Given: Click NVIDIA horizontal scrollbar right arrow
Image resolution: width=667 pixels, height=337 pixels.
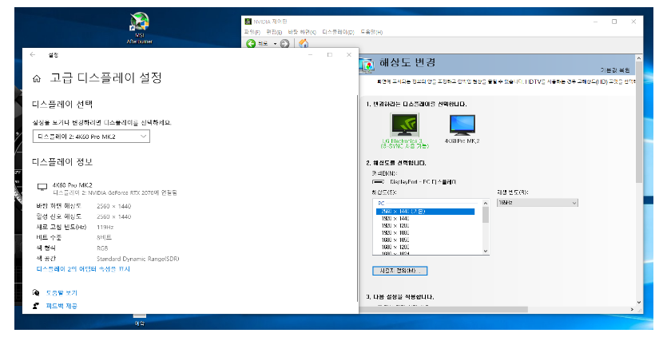Looking at the screenshot, I should 632,309.
